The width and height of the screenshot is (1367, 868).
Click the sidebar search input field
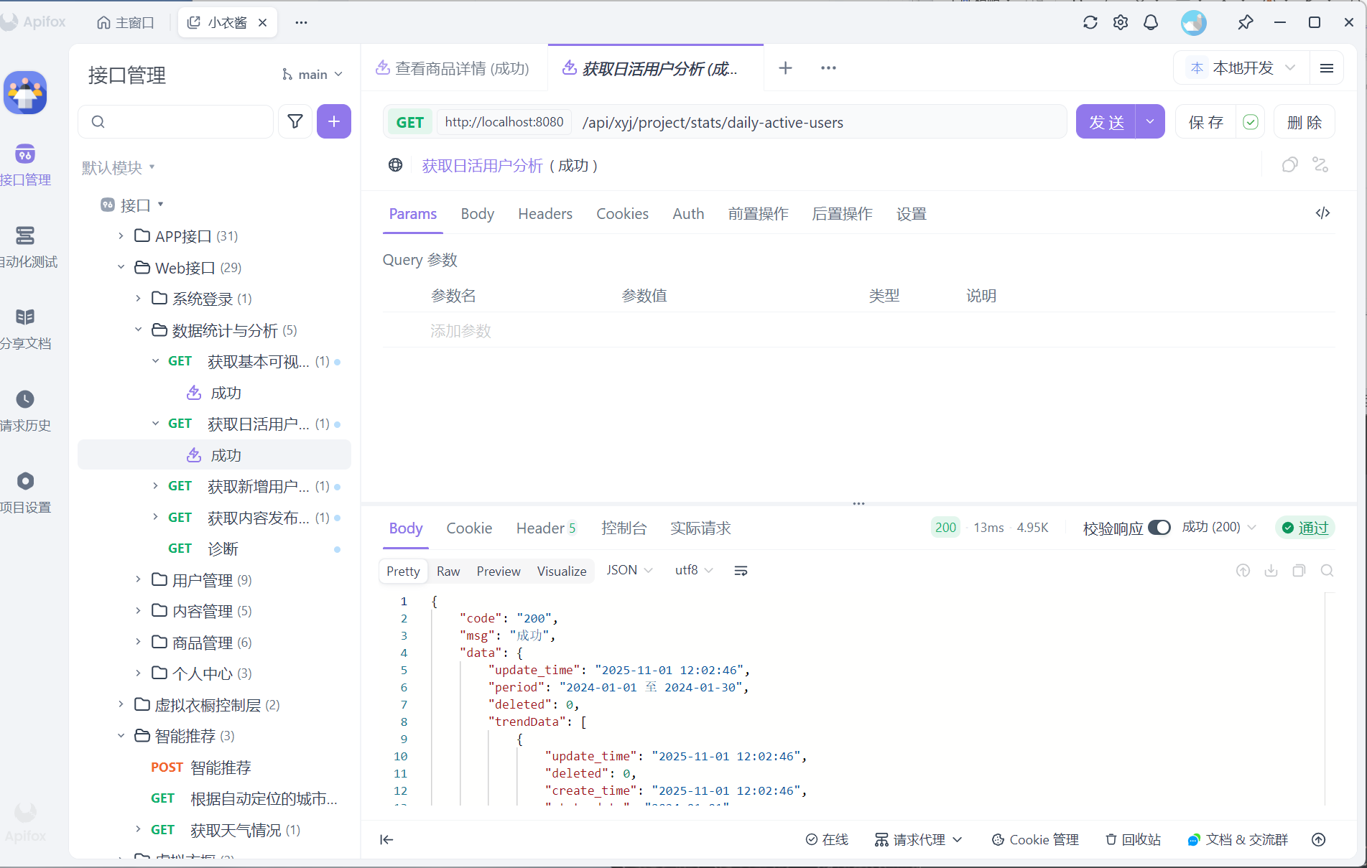pyautogui.click(x=176, y=121)
